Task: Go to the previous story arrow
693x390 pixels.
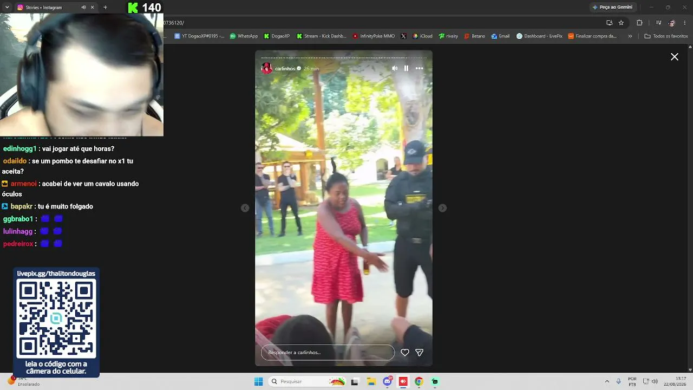Action: [x=245, y=208]
